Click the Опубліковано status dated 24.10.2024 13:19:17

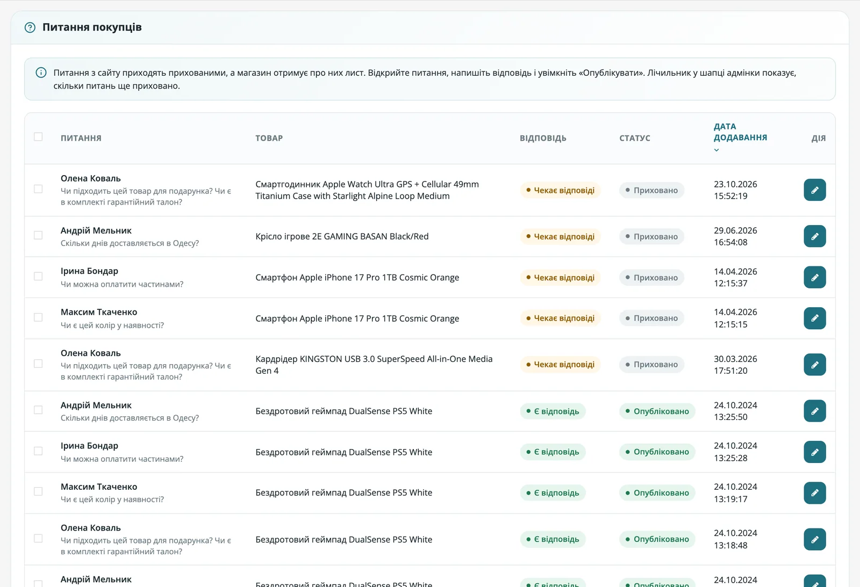pyautogui.click(x=657, y=493)
